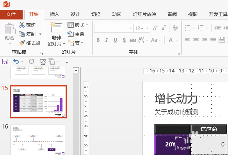This screenshot has height=155, width=228.
Task: Decrease the list indent level
Action: (217, 28)
